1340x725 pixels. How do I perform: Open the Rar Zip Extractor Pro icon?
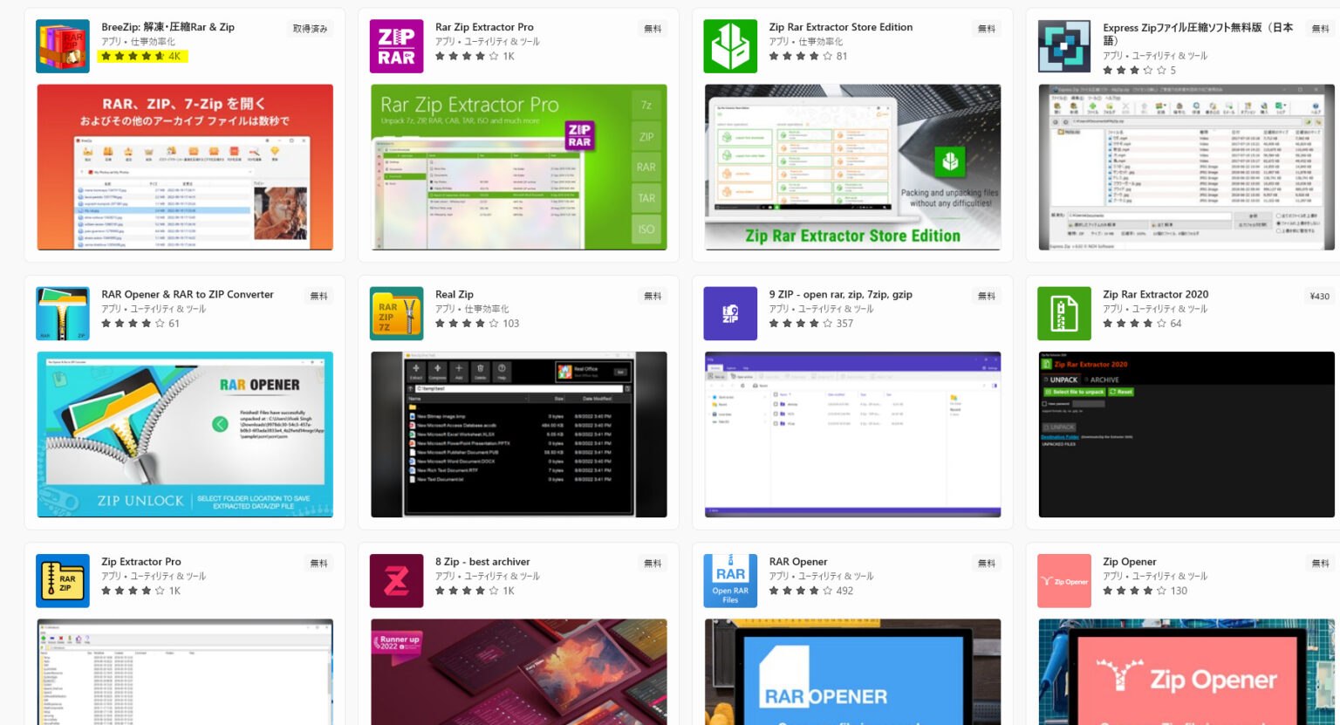(396, 46)
